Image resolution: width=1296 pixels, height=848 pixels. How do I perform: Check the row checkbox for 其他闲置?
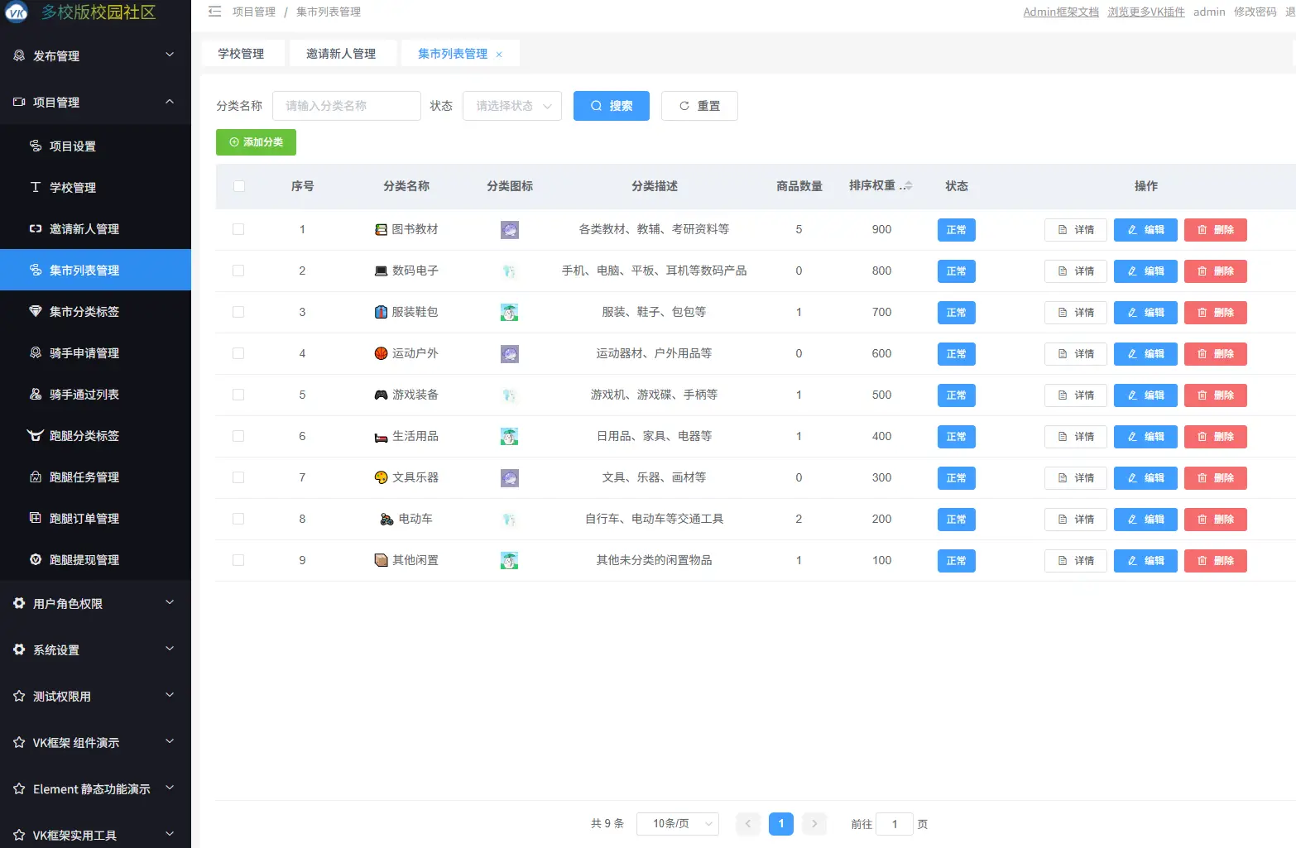coord(238,560)
